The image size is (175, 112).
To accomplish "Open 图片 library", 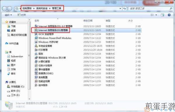I will pyautogui.click(x=13, y=65).
